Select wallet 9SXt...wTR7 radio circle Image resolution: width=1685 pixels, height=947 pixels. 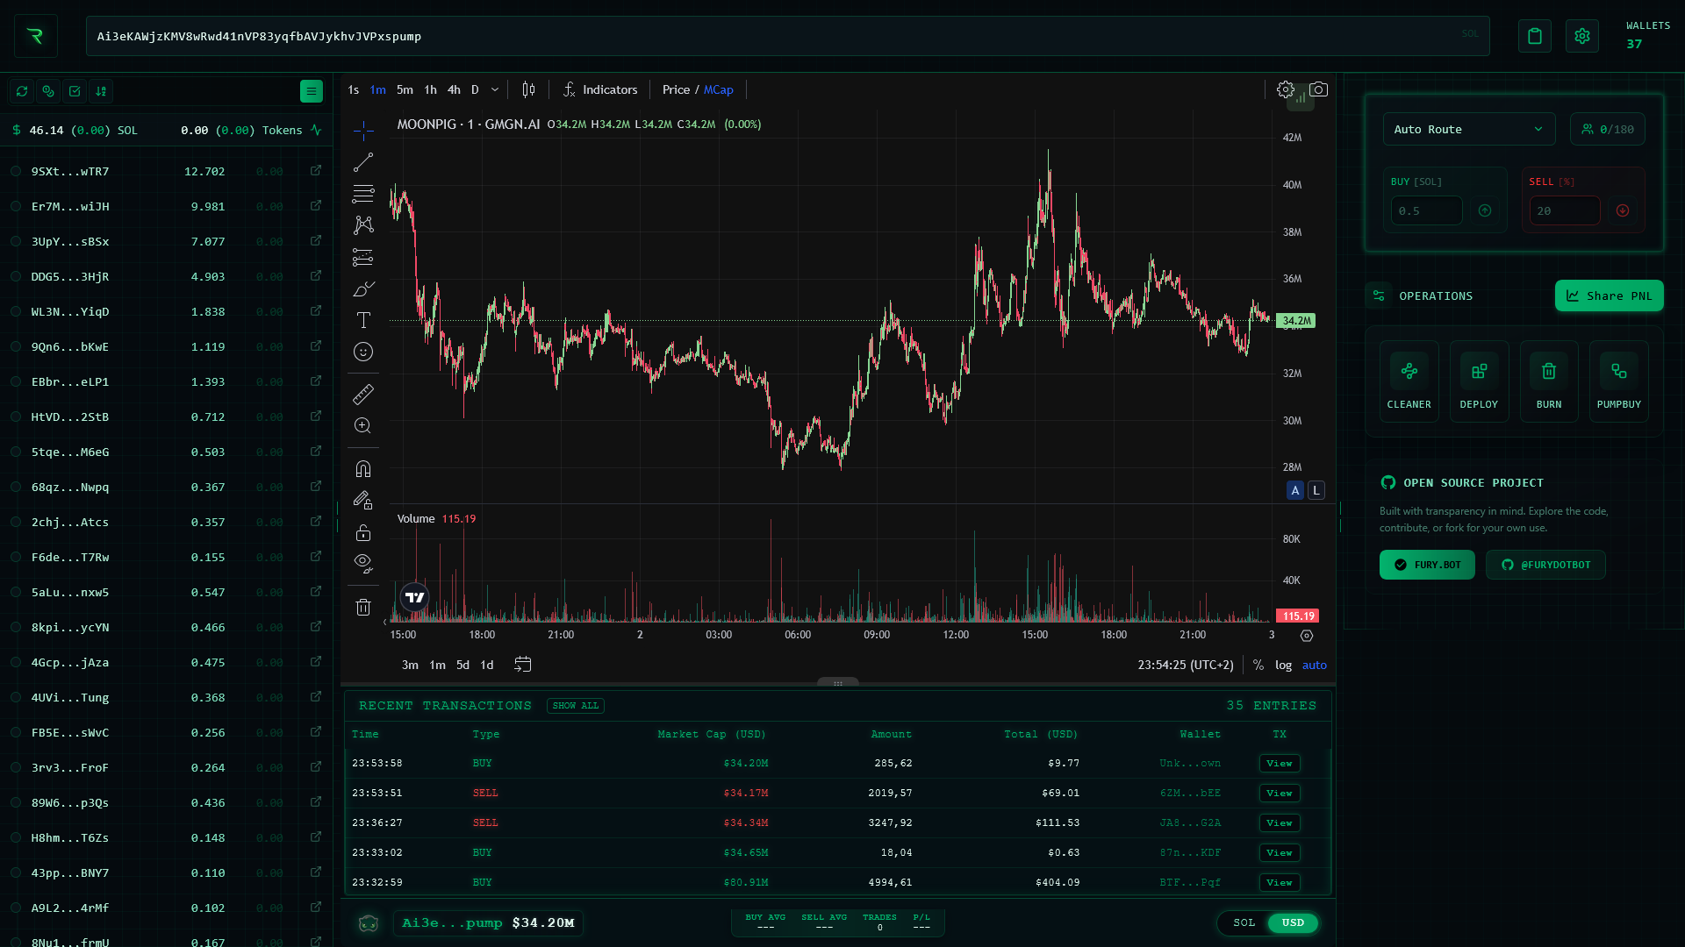[x=16, y=171]
